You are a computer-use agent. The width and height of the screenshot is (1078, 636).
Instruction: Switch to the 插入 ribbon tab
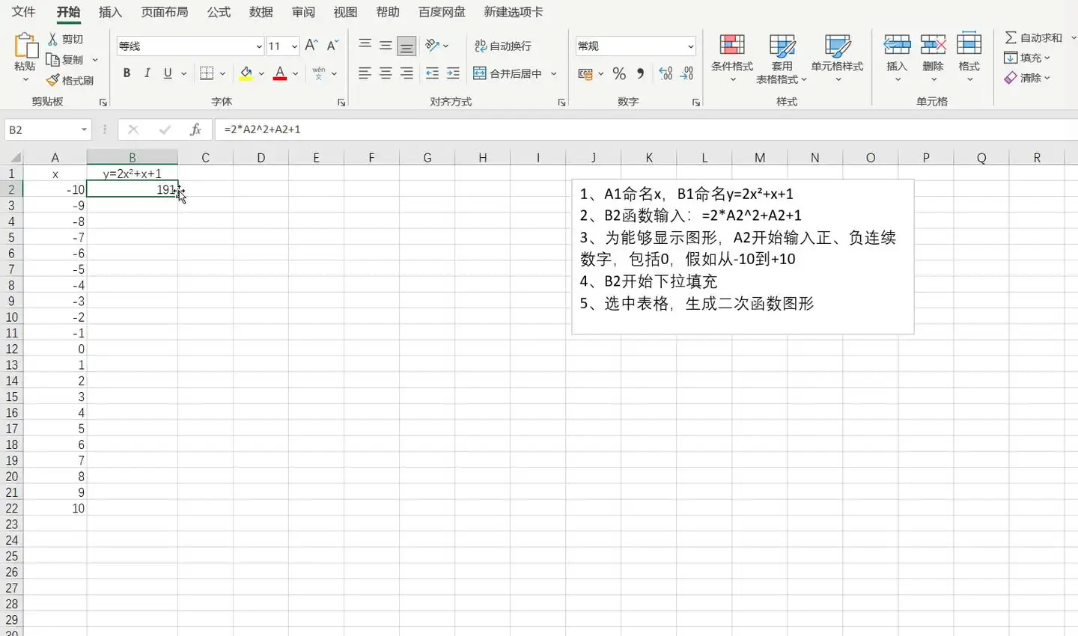[x=110, y=12]
